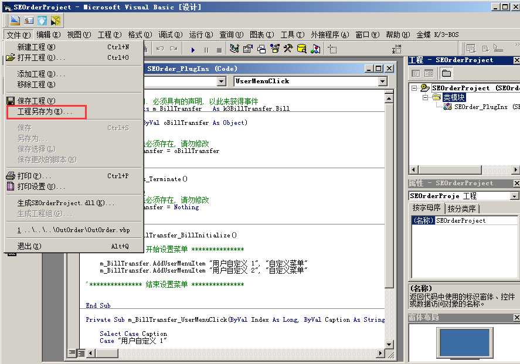Viewport: 520px width, 364px height.
Task: Click the Undo toolbar icon
Action: point(160,49)
